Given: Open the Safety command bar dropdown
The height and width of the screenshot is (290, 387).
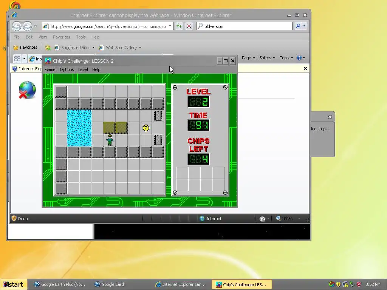Looking at the screenshot, I should [x=267, y=58].
